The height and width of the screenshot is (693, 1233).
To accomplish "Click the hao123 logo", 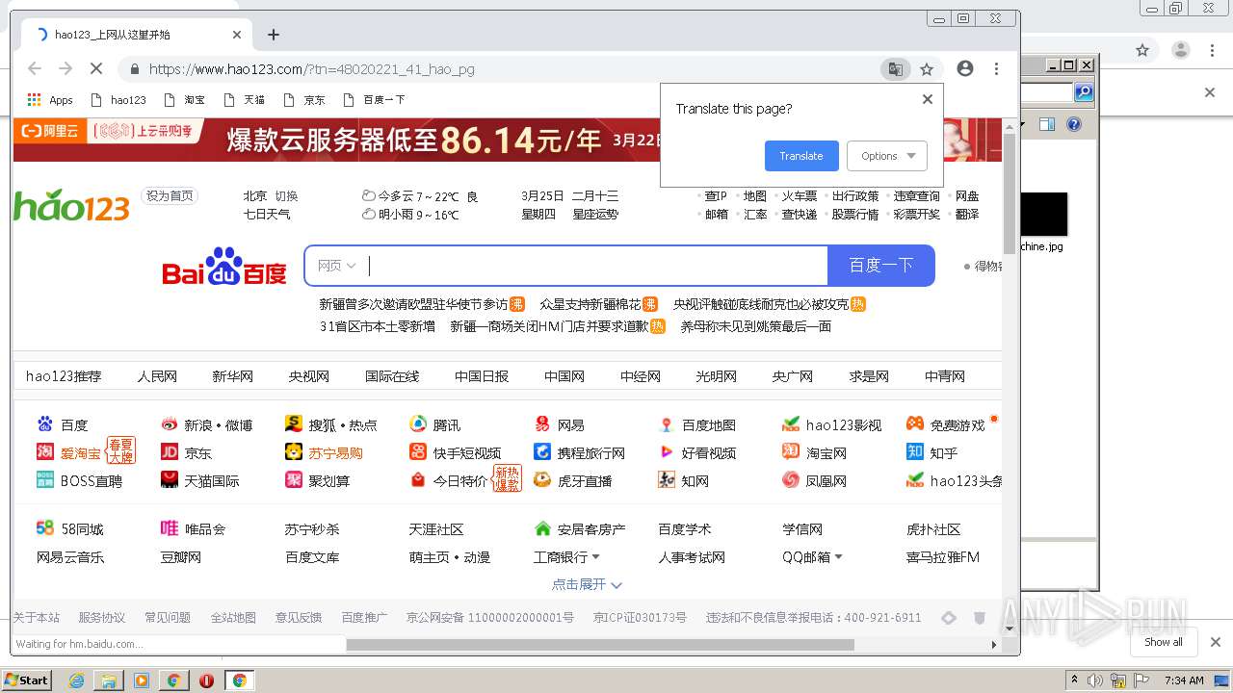I will pyautogui.click(x=71, y=204).
